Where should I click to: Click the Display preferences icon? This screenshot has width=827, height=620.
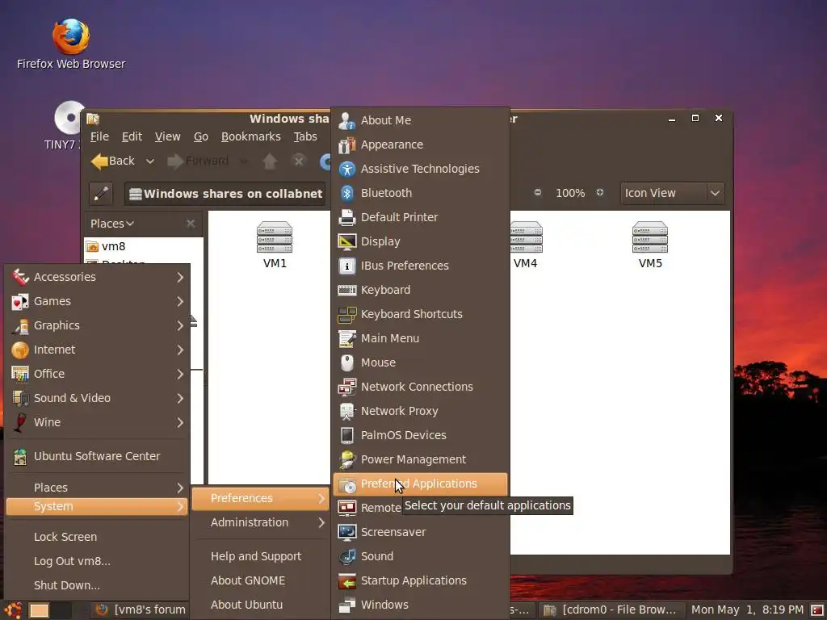click(x=346, y=241)
